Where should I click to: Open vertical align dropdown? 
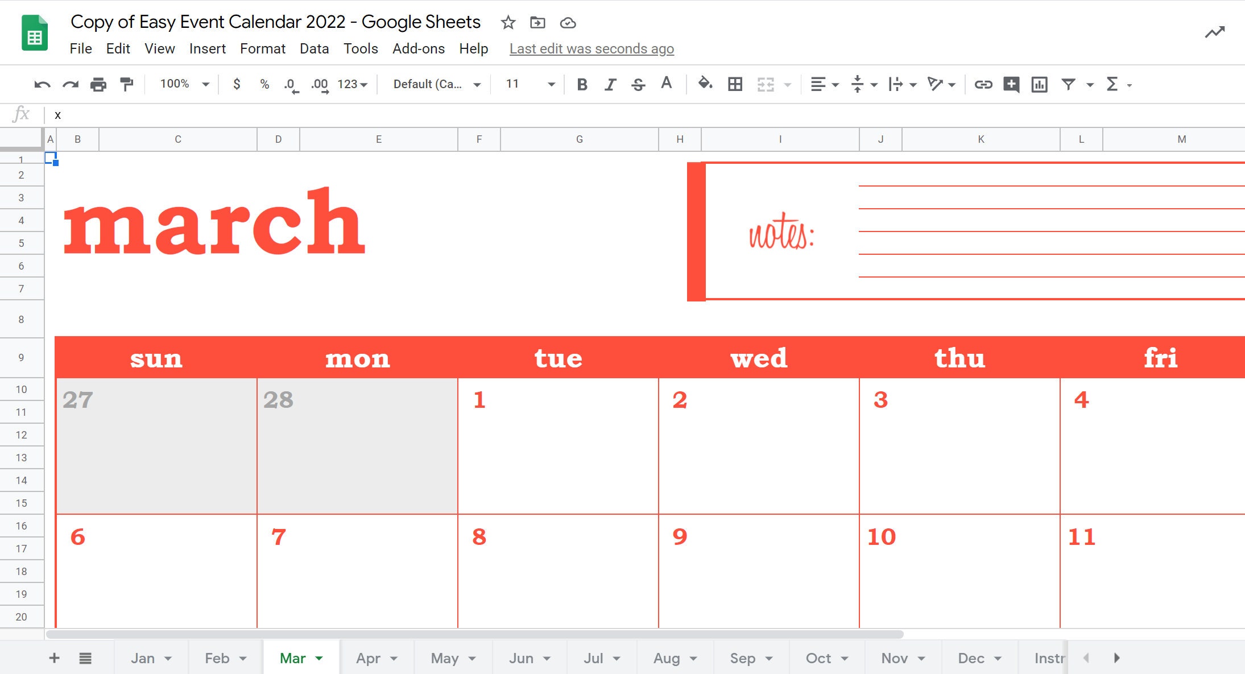pos(863,85)
